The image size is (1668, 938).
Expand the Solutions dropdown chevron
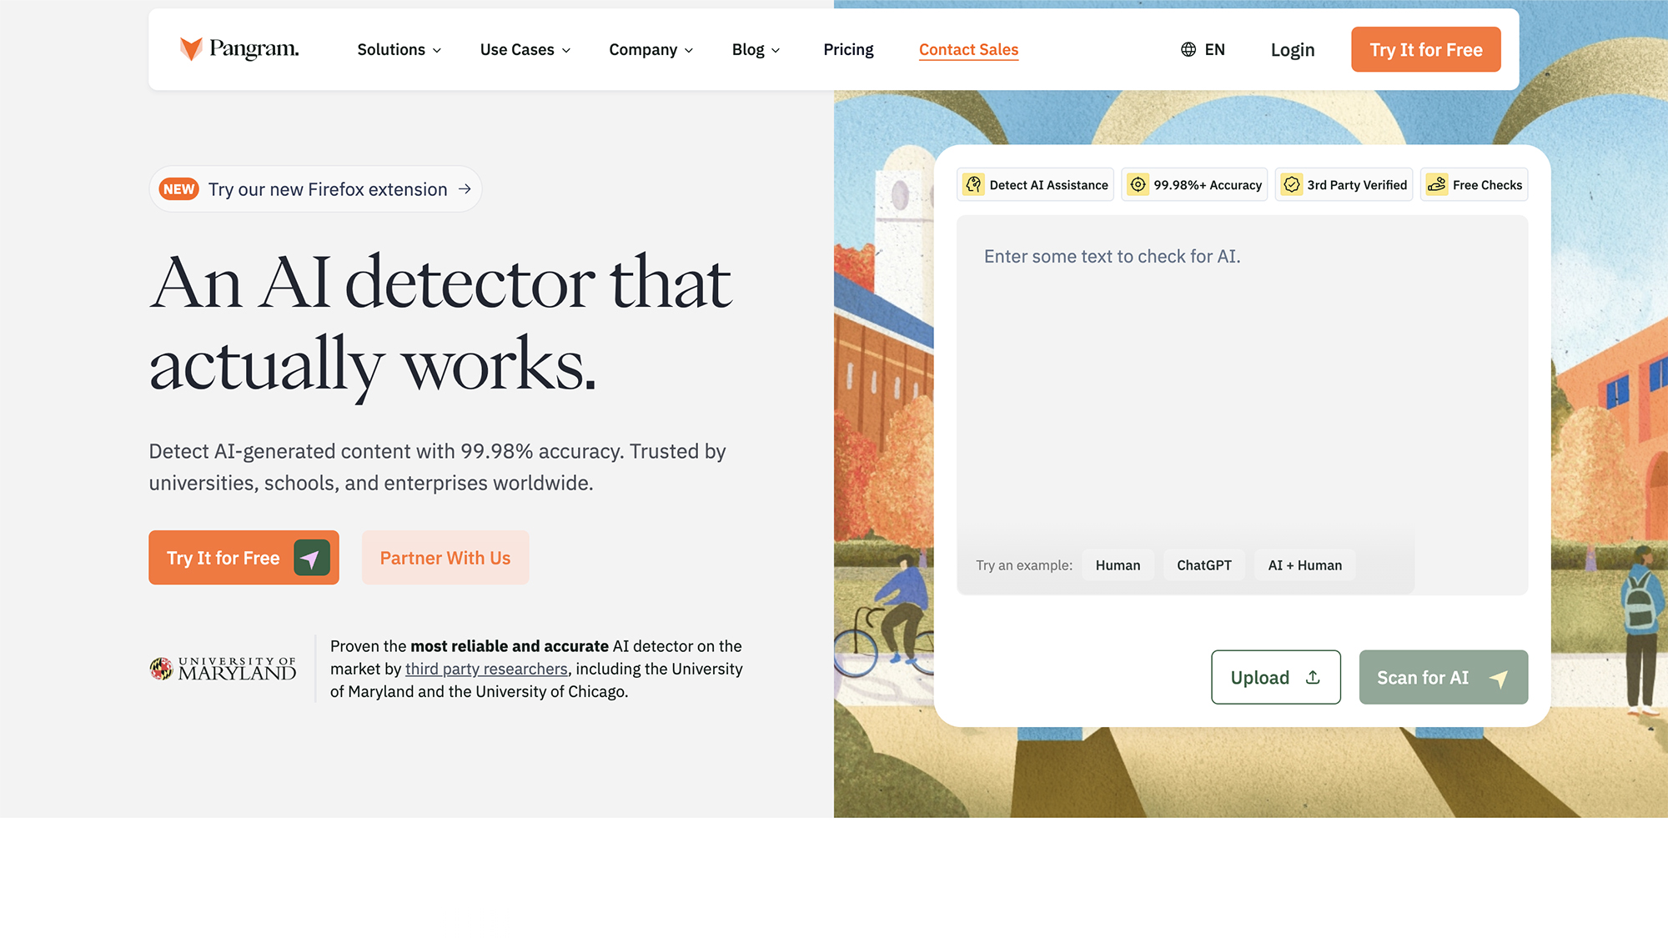click(x=436, y=50)
